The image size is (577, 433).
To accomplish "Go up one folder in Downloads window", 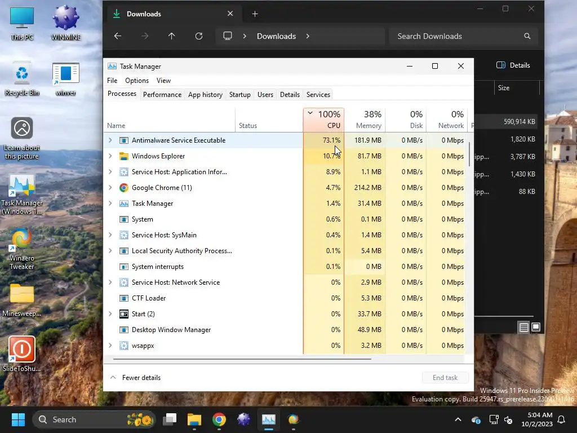I will tap(171, 36).
